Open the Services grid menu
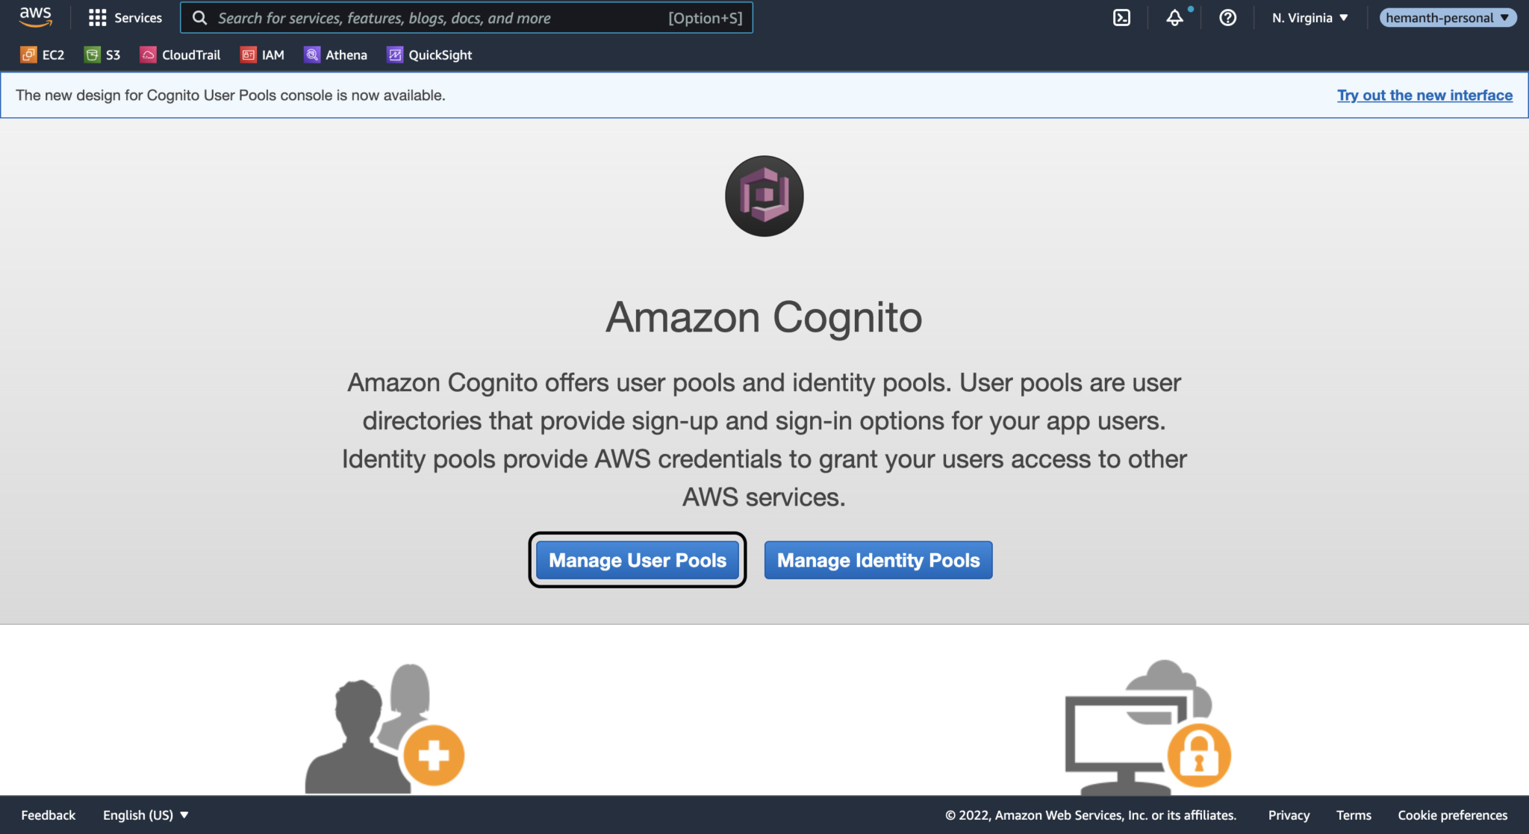The width and height of the screenshot is (1529, 834). point(125,18)
